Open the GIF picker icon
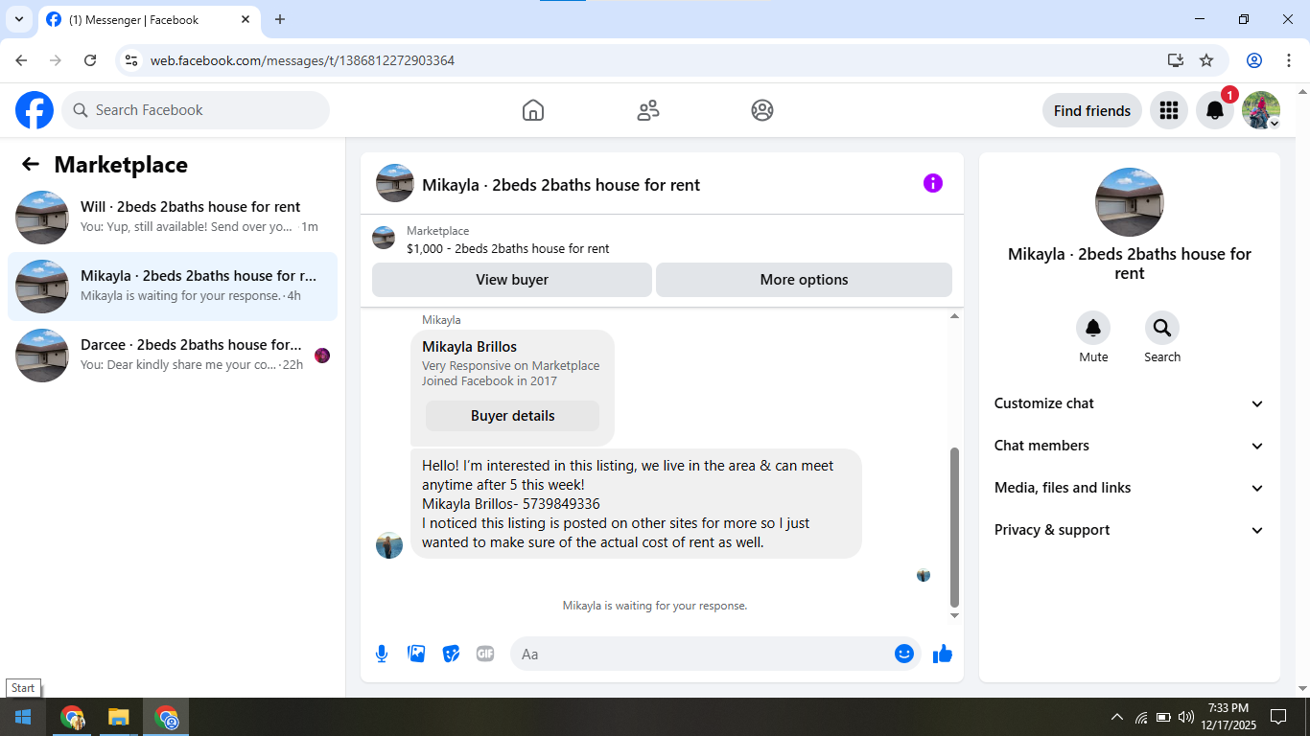Screen dimensions: 1310x736 (x=485, y=654)
